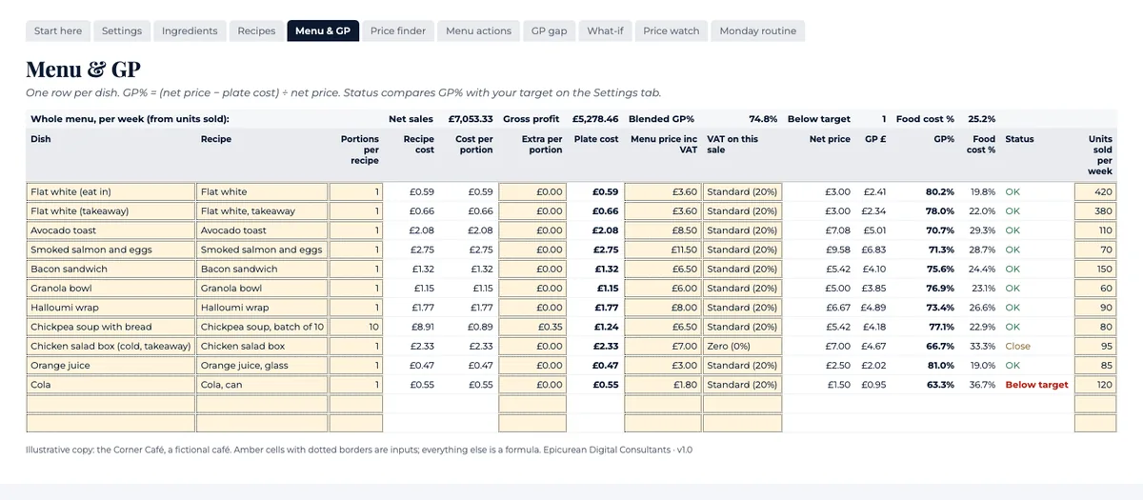
Task: Select Chicken salad box (cold, takeaway) dish field
Action: click(x=110, y=346)
